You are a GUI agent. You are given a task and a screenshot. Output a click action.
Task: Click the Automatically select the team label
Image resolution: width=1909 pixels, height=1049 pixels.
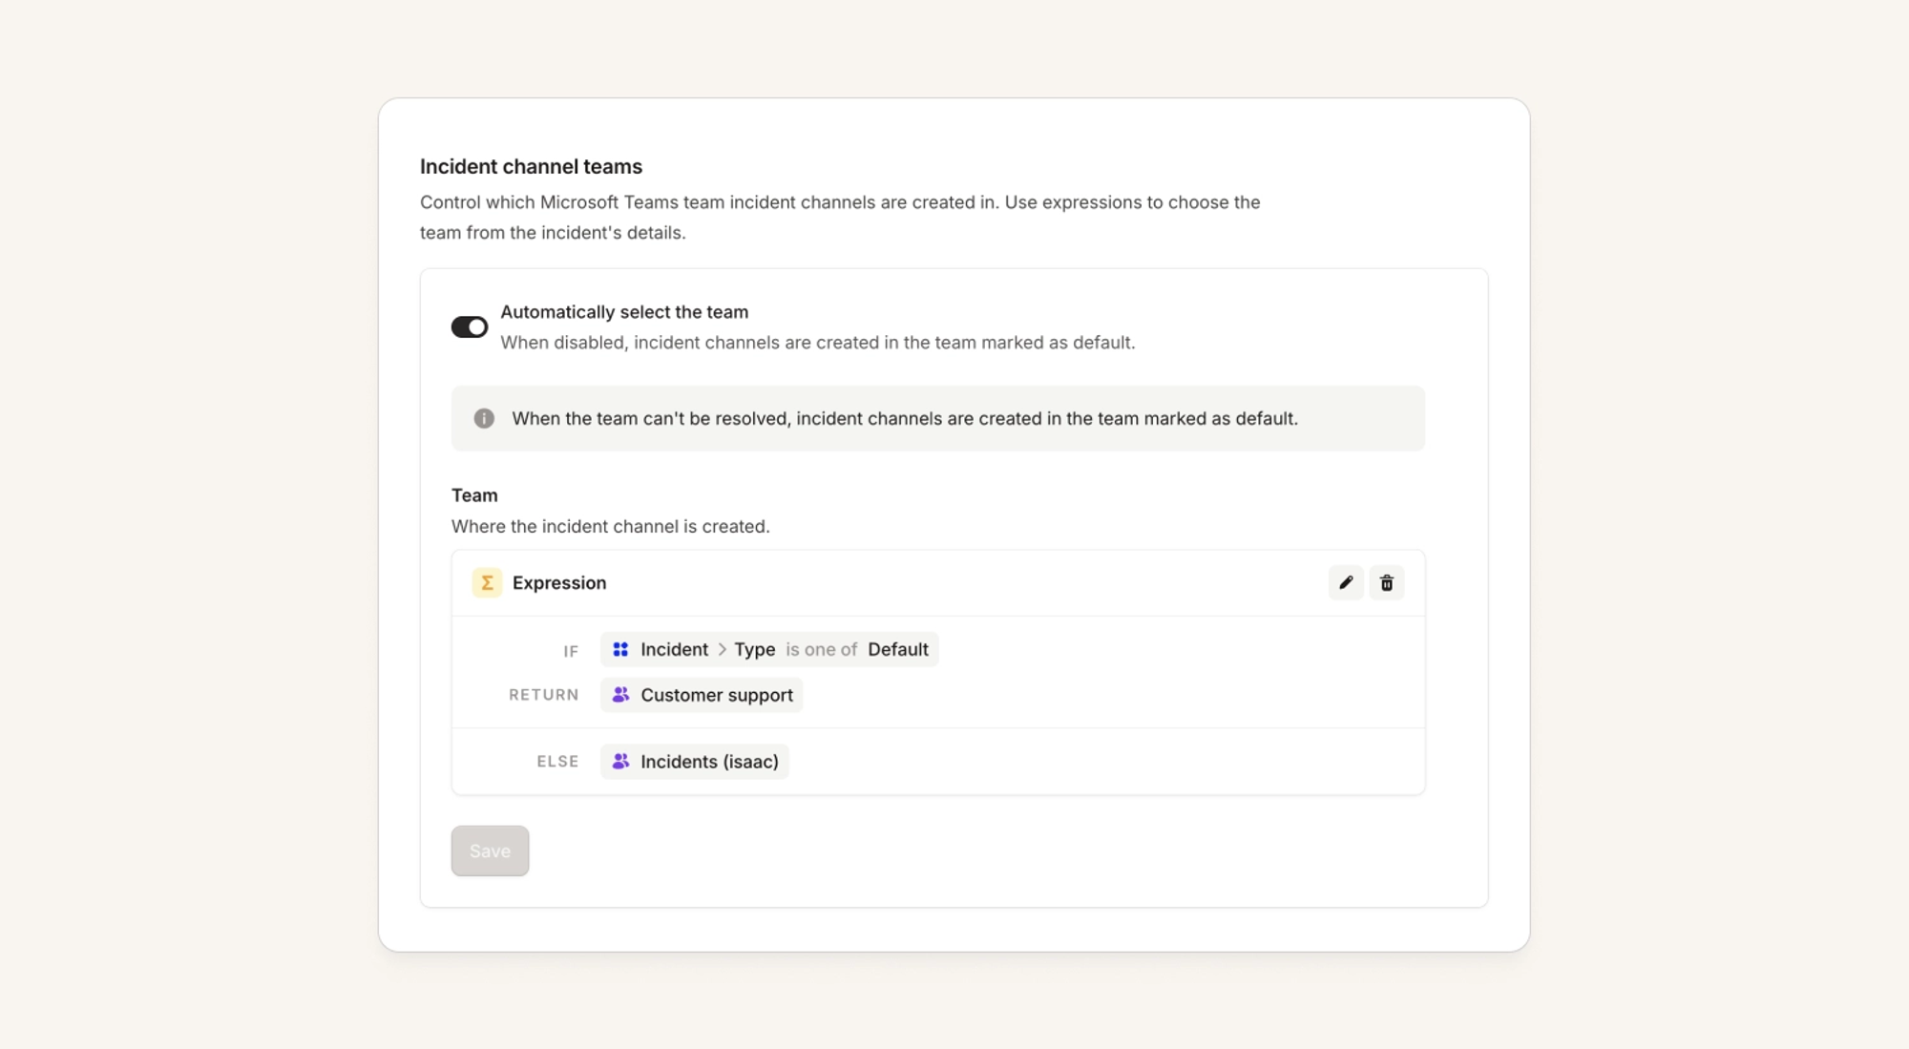tap(624, 312)
